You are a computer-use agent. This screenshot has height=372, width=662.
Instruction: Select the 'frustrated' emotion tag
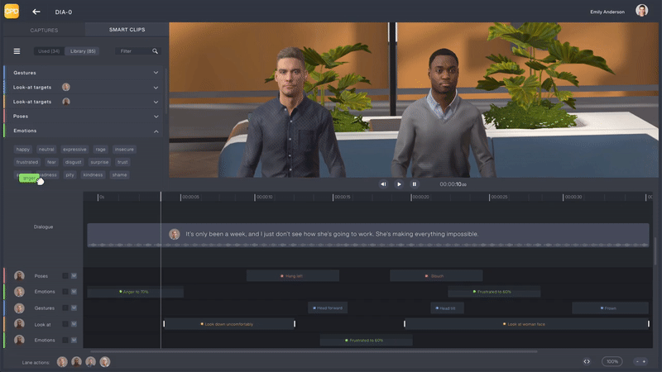coord(27,162)
